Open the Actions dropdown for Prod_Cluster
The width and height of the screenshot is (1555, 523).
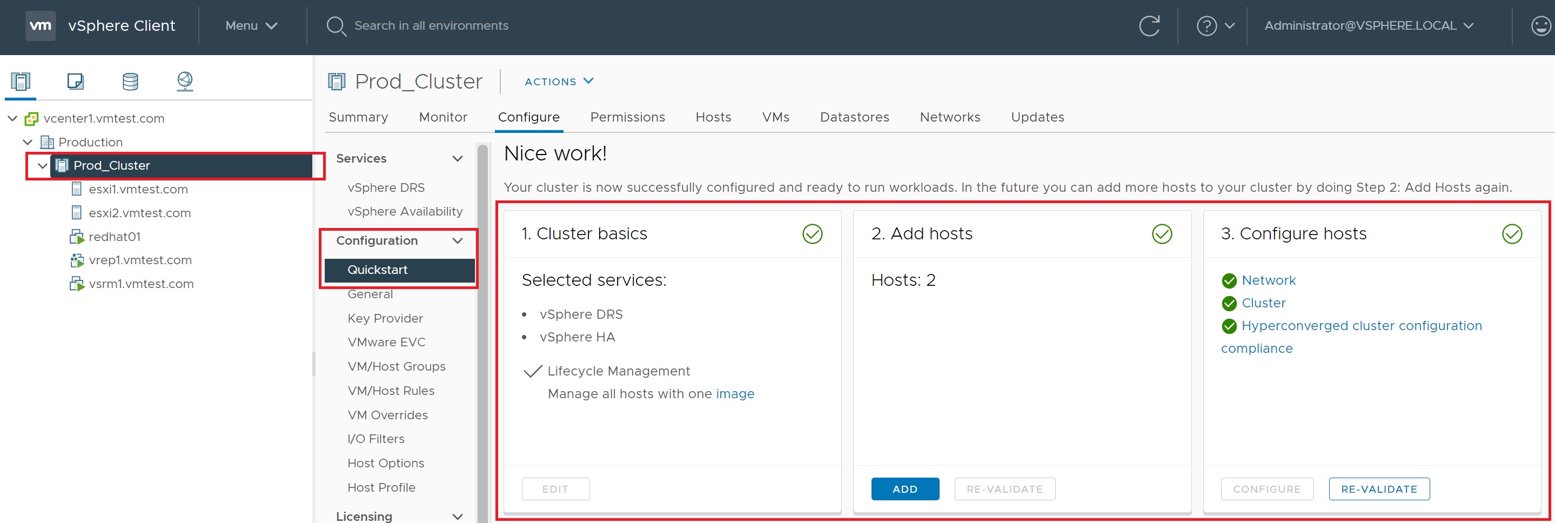(558, 82)
